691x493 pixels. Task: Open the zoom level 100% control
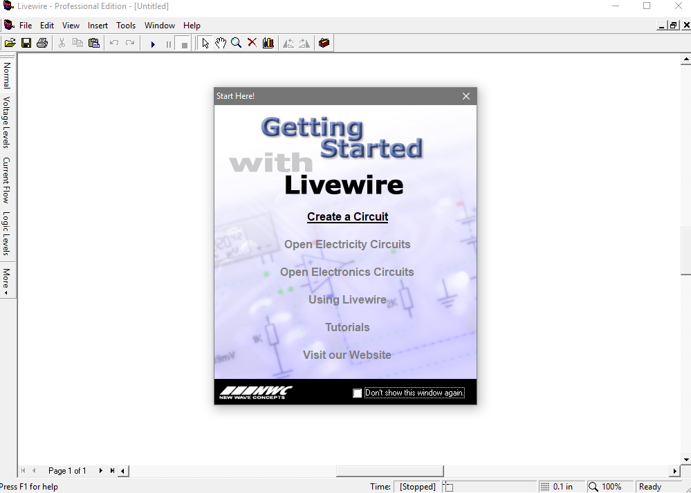pos(609,486)
